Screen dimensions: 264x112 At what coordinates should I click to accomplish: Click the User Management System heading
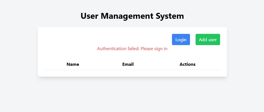[132, 16]
